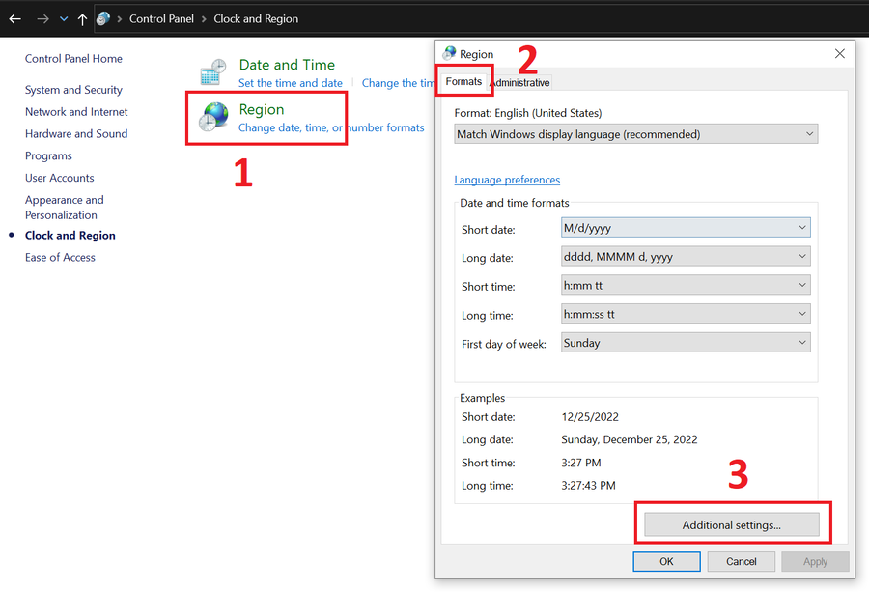The width and height of the screenshot is (869, 592).
Task: Open the recent locations chevron
Action: [64, 19]
